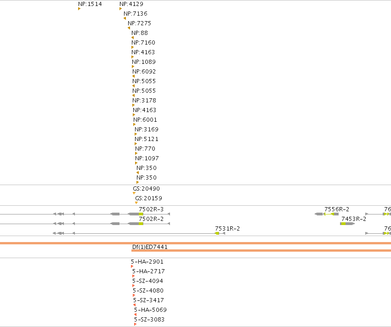Select the 7531R-2 yellow-green exon glyph

217,233
